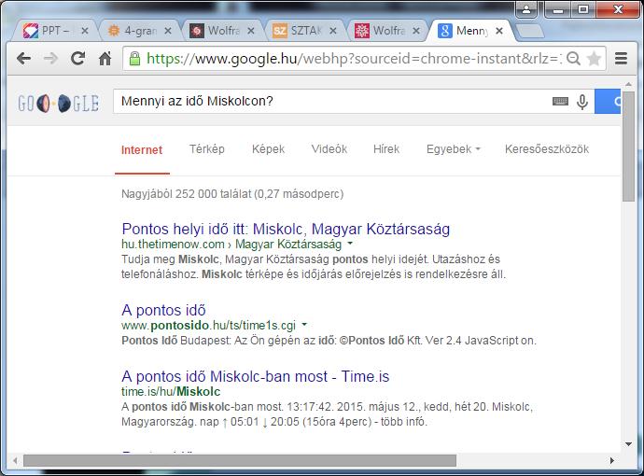Screen dimensions: 644x476
Task: Open Keresőeszközök search tools
Action: 547,149
